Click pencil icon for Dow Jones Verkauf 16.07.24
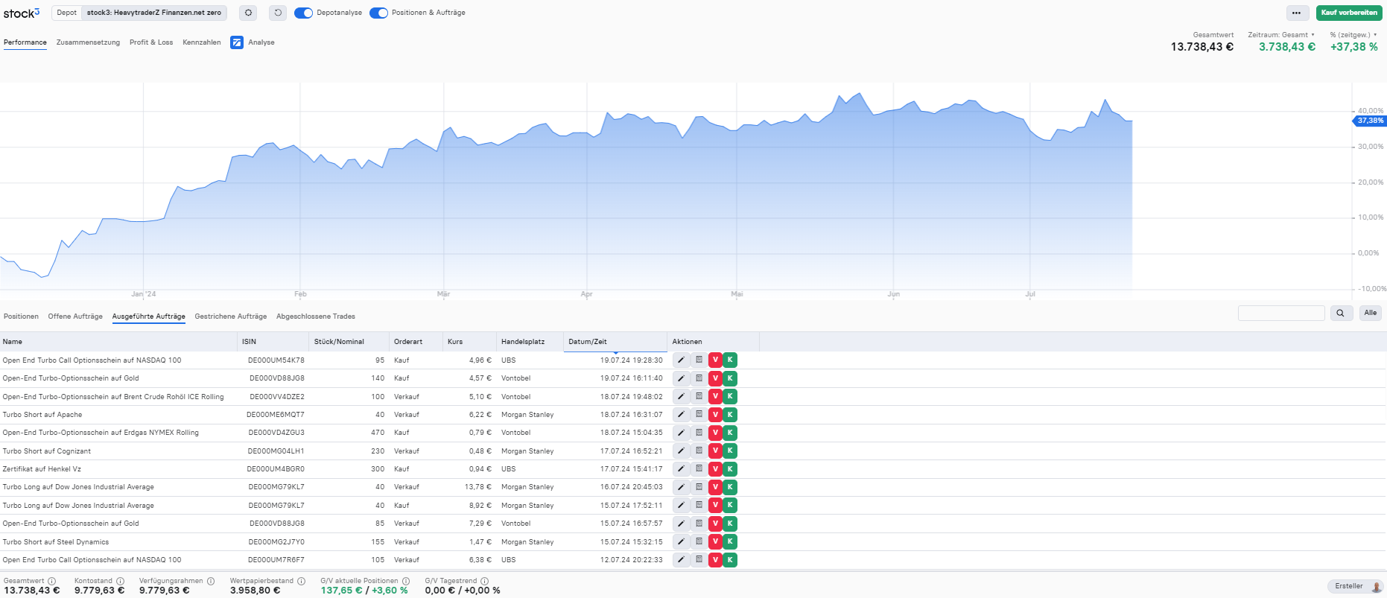1387x598 pixels. 681,487
